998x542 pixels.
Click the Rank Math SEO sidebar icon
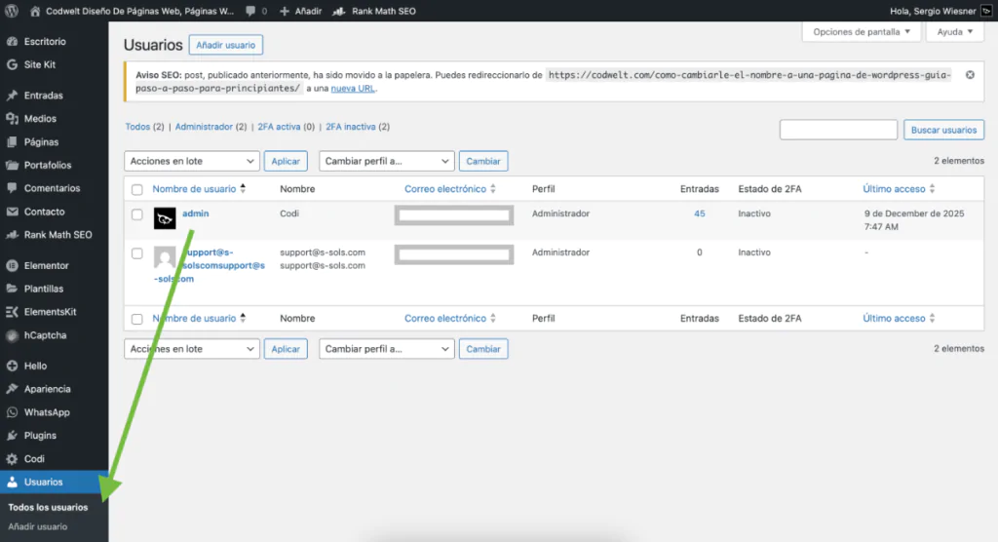(x=12, y=234)
